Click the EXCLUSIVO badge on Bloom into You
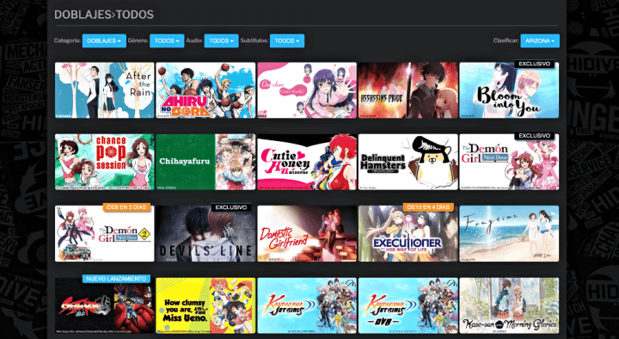This screenshot has height=339, width=619. click(534, 64)
